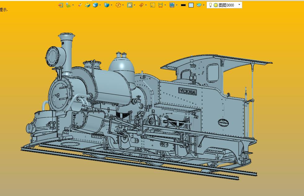Screen dimensions: 304x196
Task: Click the green grid plane icon
Action: tap(68, 5)
